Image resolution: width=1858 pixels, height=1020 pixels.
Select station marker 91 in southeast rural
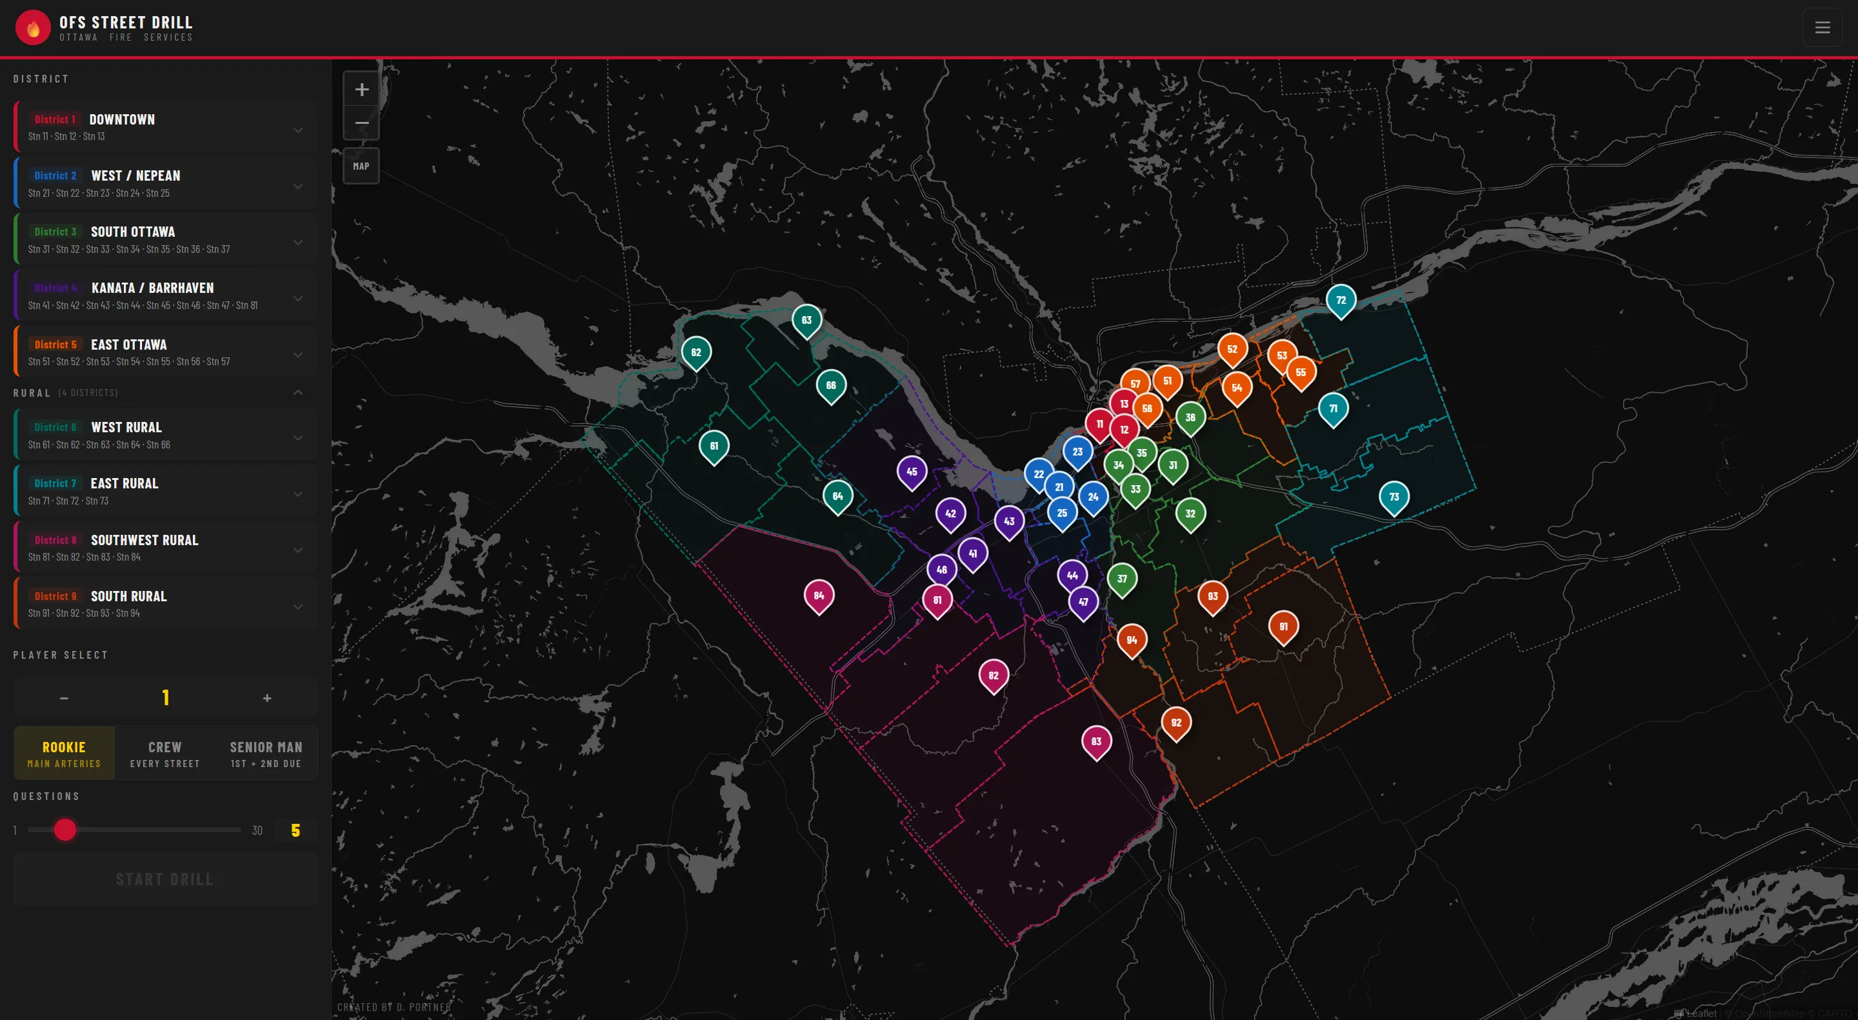[1283, 627]
